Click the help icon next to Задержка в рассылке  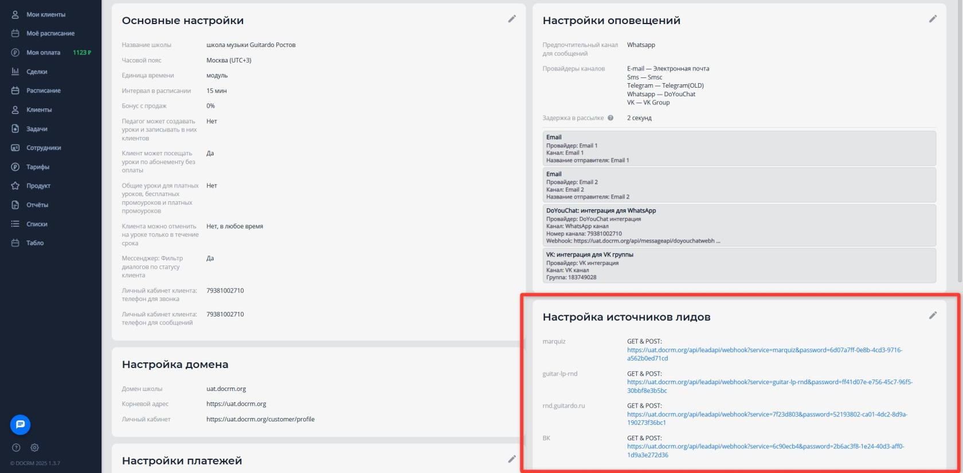610,118
